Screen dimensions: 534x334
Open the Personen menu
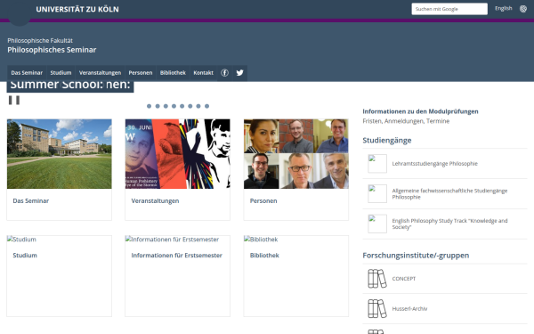141,73
